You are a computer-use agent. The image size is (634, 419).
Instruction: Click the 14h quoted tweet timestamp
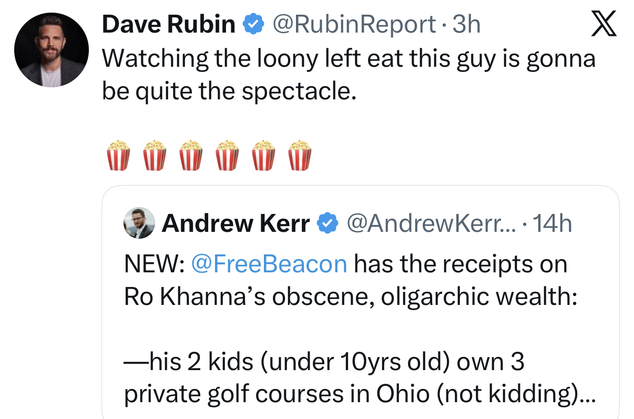point(551,224)
